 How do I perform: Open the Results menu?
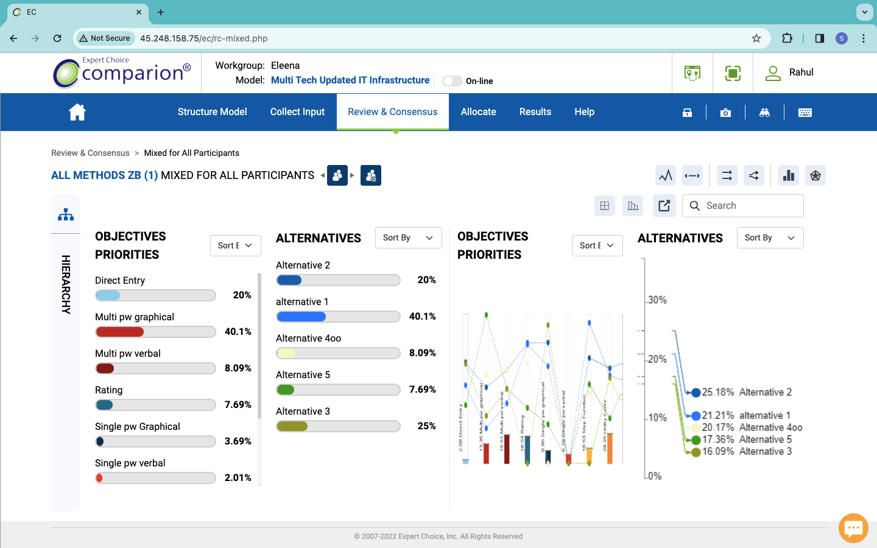point(535,112)
